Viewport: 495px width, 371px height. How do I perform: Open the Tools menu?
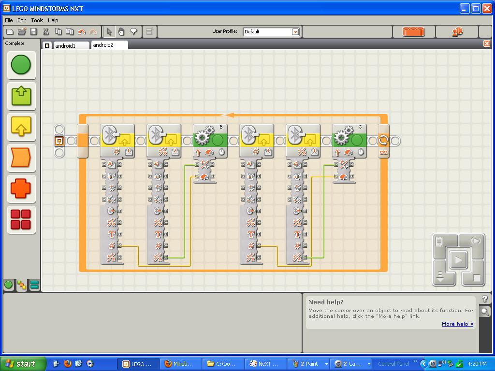pos(37,20)
